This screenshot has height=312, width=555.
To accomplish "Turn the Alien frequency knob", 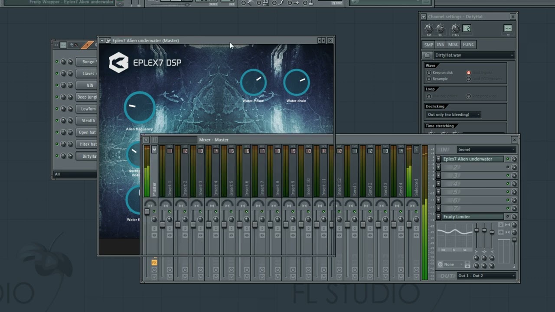I will (x=139, y=107).
